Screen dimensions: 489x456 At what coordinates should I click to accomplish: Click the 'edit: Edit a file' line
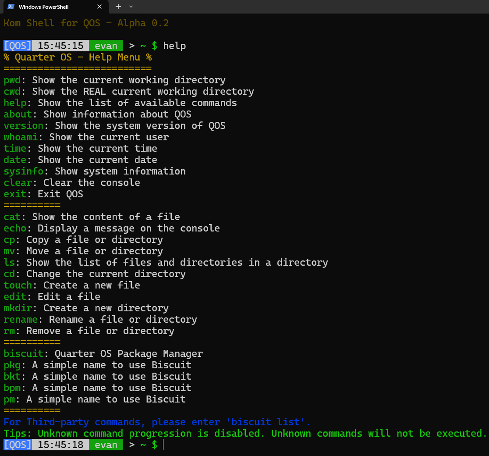click(x=52, y=296)
